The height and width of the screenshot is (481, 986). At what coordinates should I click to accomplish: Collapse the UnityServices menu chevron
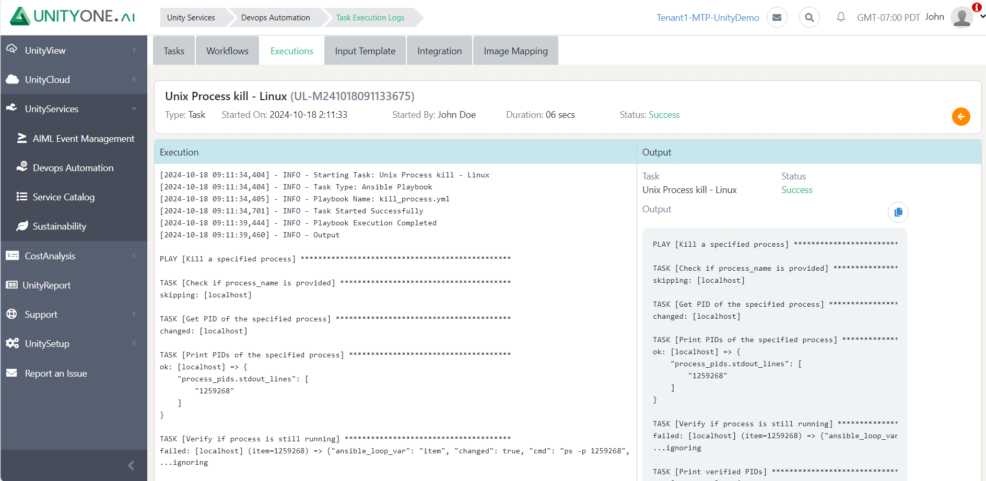pos(134,109)
